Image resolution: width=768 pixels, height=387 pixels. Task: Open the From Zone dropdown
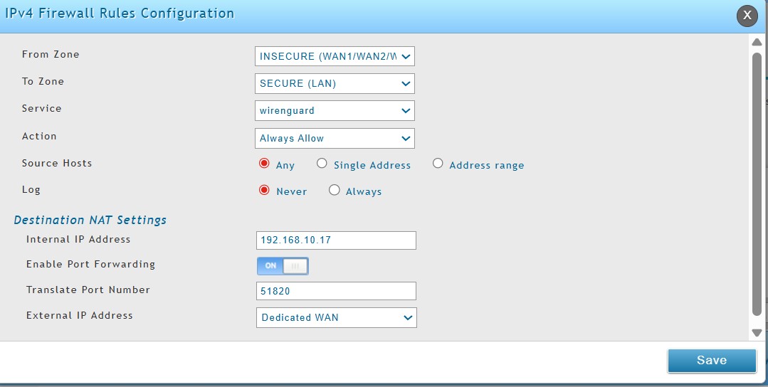click(x=335, y=56)
